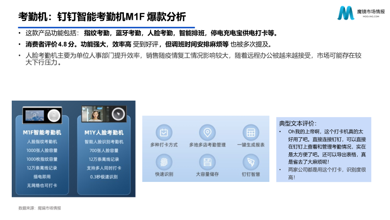Click the 钉钉智慧 DingTalk wing icon

(251, 162)
